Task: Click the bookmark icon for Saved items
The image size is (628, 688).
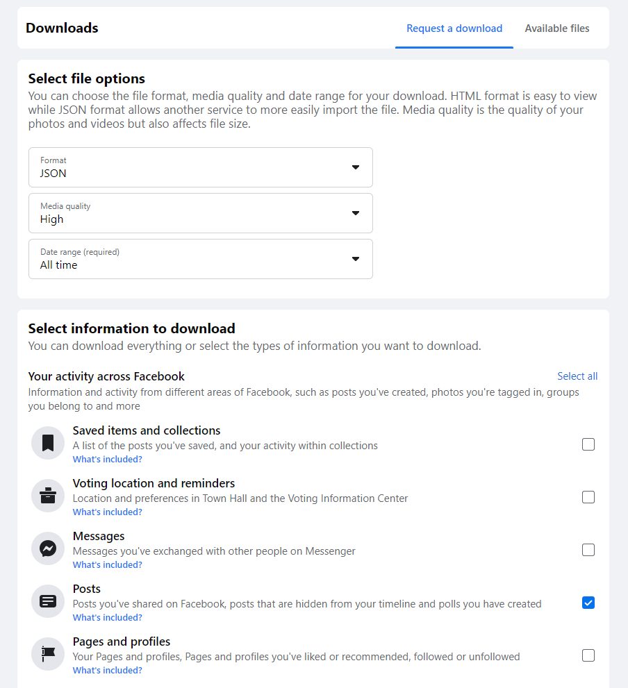Action: coord(48,443)
